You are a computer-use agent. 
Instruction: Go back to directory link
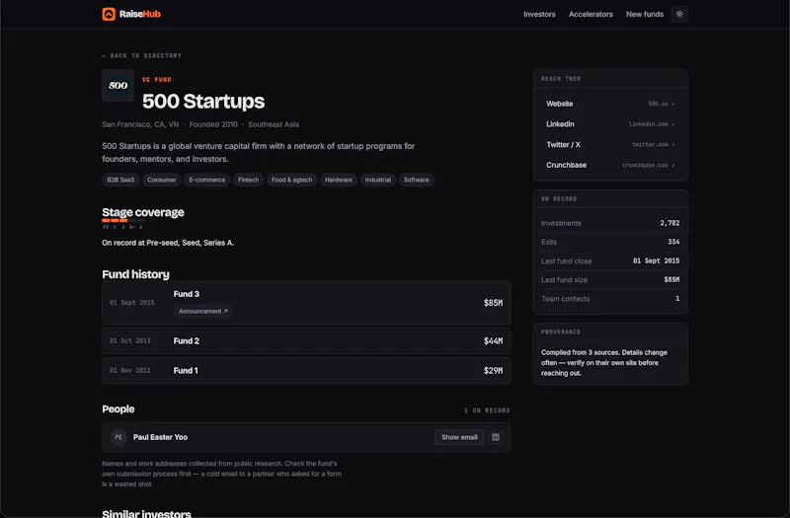click(141, 56)
